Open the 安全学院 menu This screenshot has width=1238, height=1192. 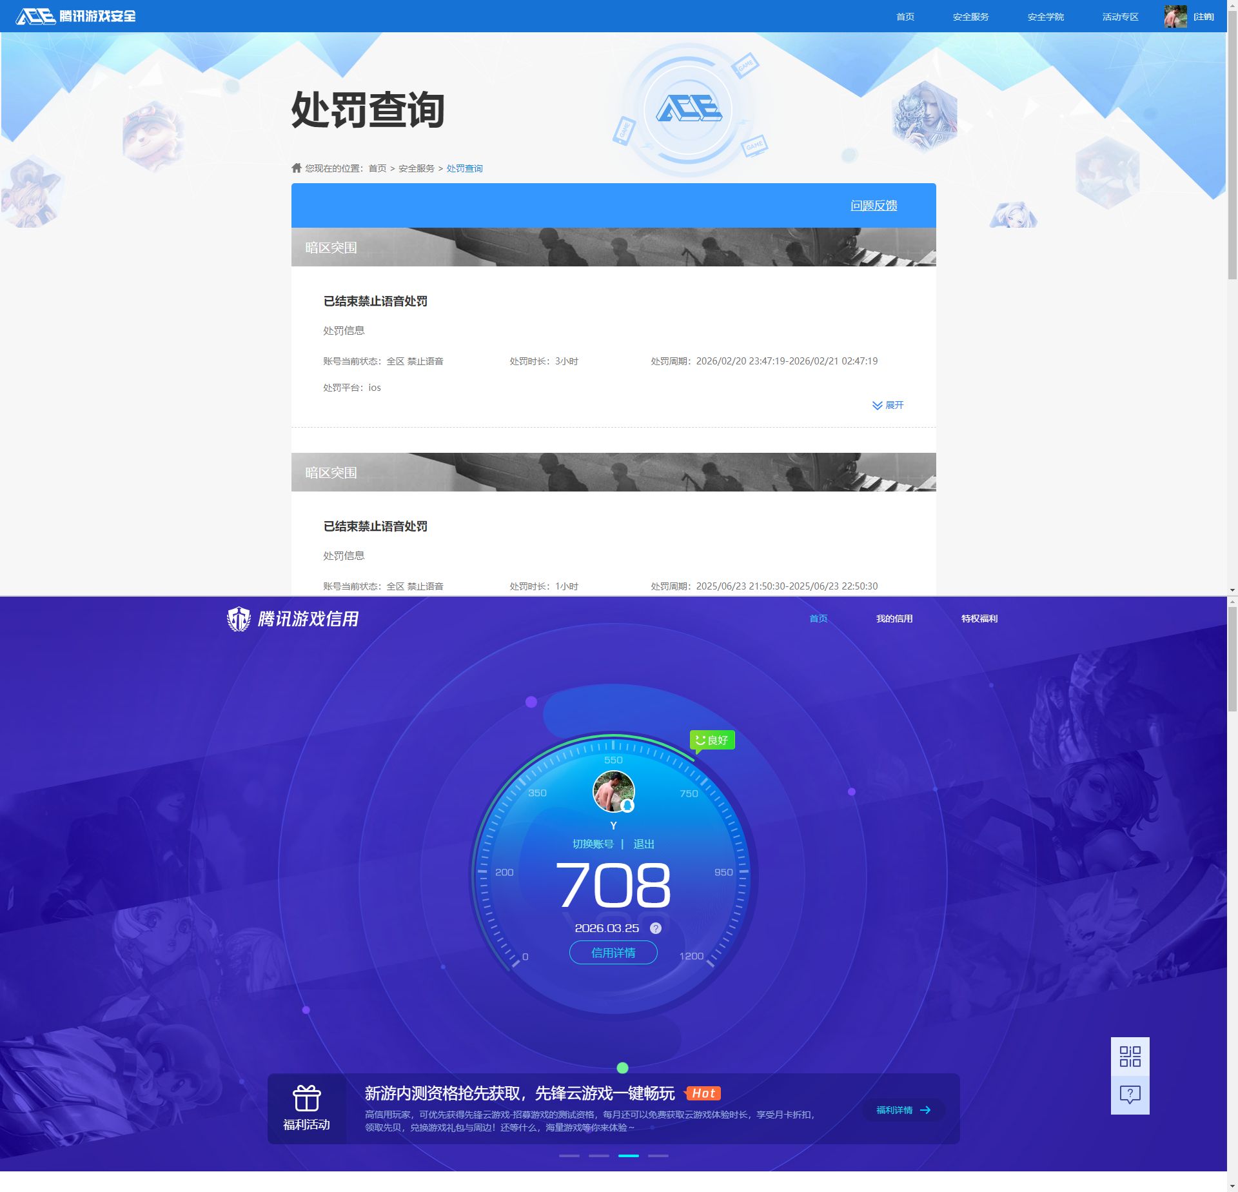pos(1045,16)
